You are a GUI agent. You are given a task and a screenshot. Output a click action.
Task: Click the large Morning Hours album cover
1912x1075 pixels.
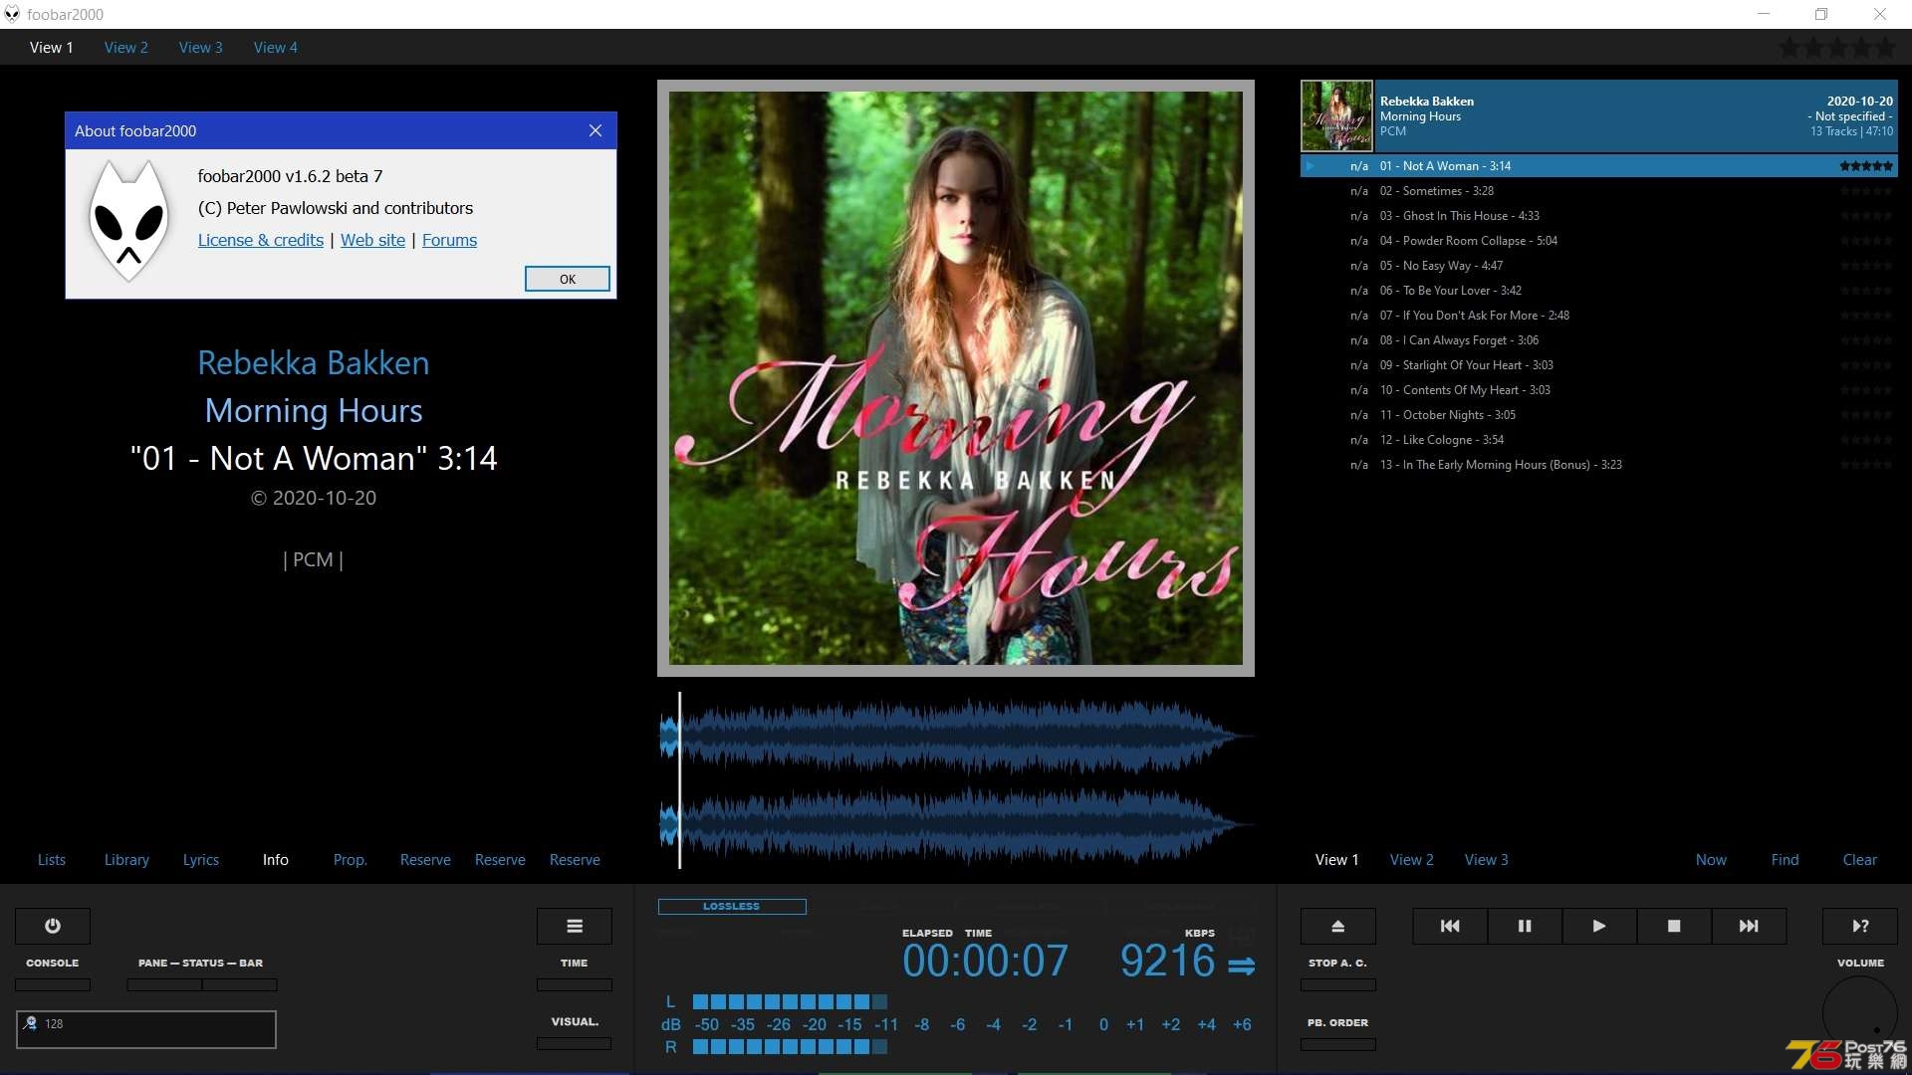pyautogui.click(x=956, y=378)
